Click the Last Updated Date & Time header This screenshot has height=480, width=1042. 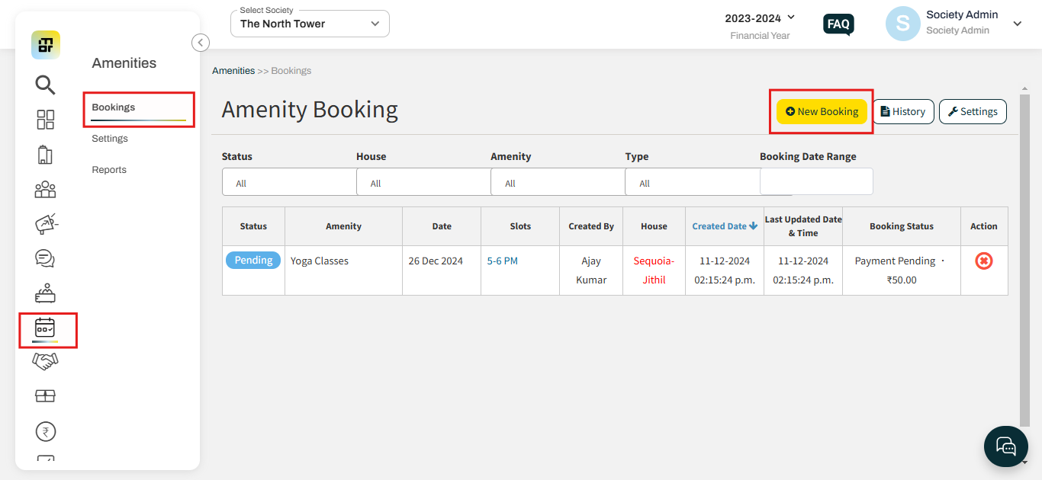(803, 226)
